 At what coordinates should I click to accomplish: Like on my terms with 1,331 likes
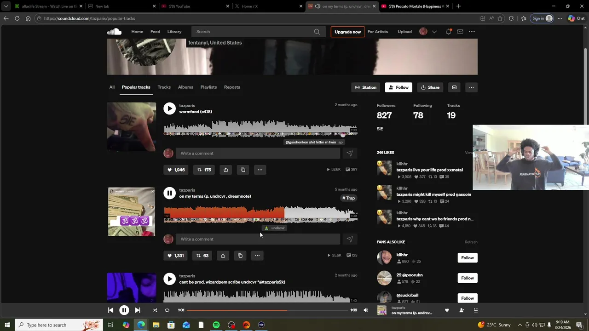(175, 256)
